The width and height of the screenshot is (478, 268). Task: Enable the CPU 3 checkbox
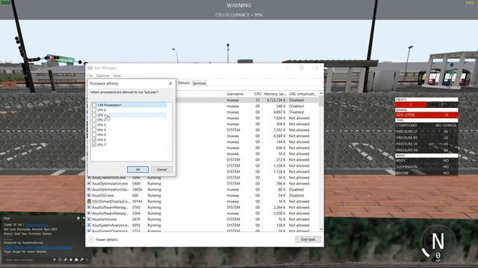94,125
